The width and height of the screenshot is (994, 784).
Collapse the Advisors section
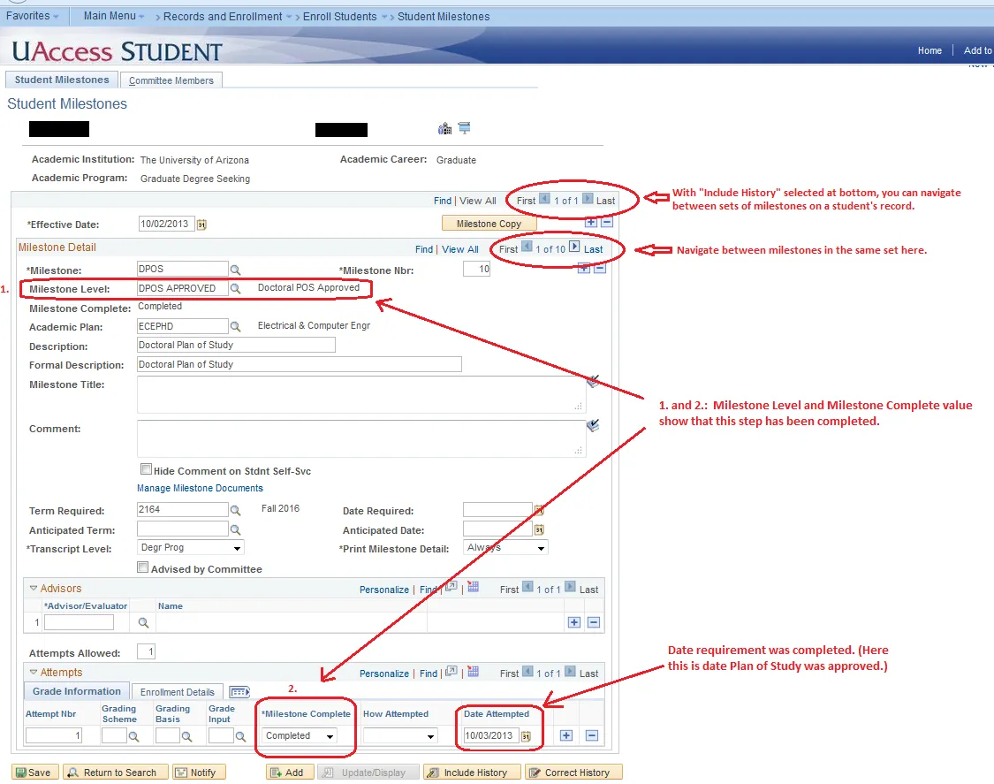coord(34,588)
